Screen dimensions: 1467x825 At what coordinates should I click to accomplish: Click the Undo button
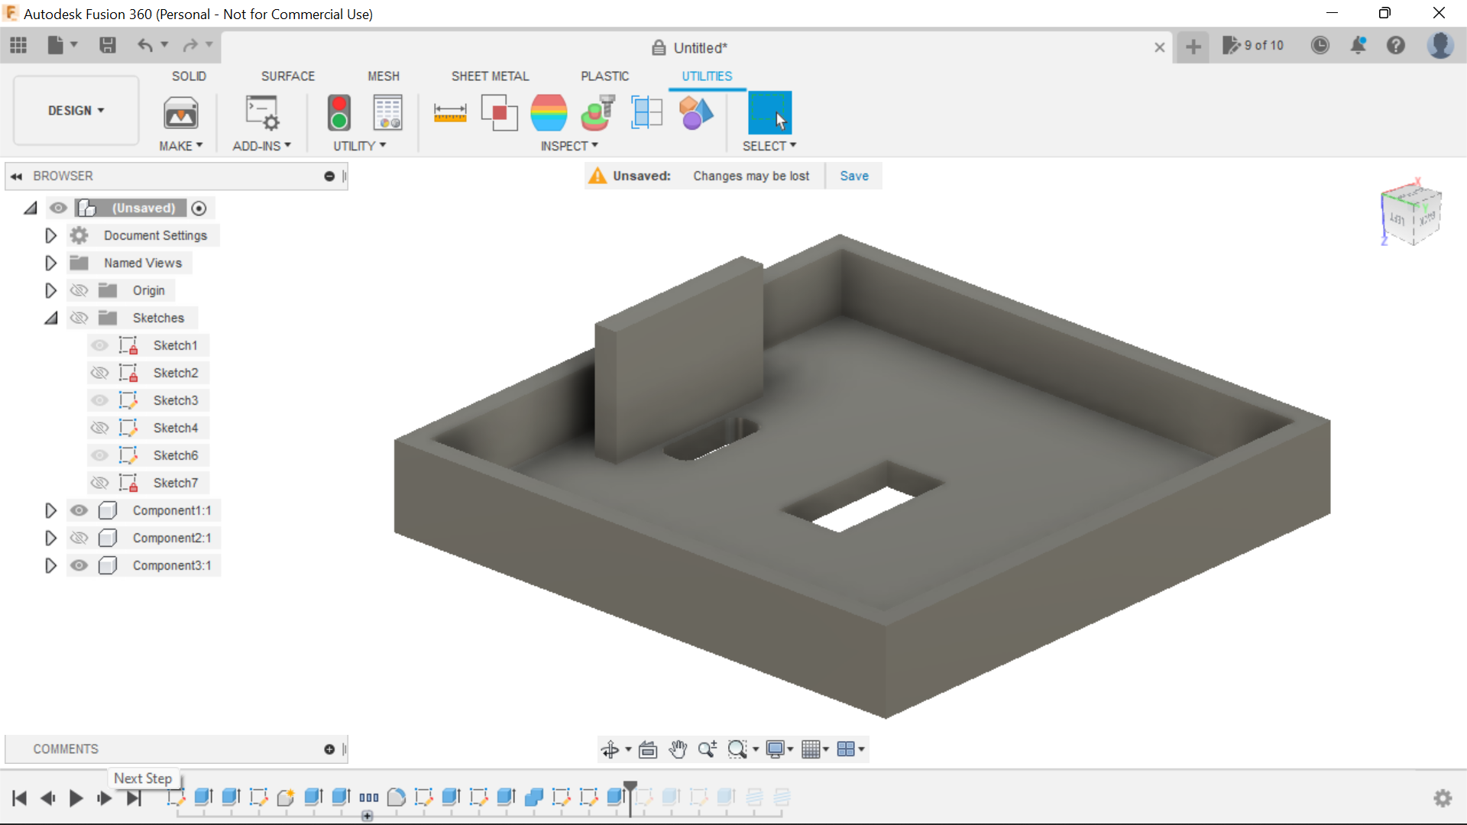point(146,46)
